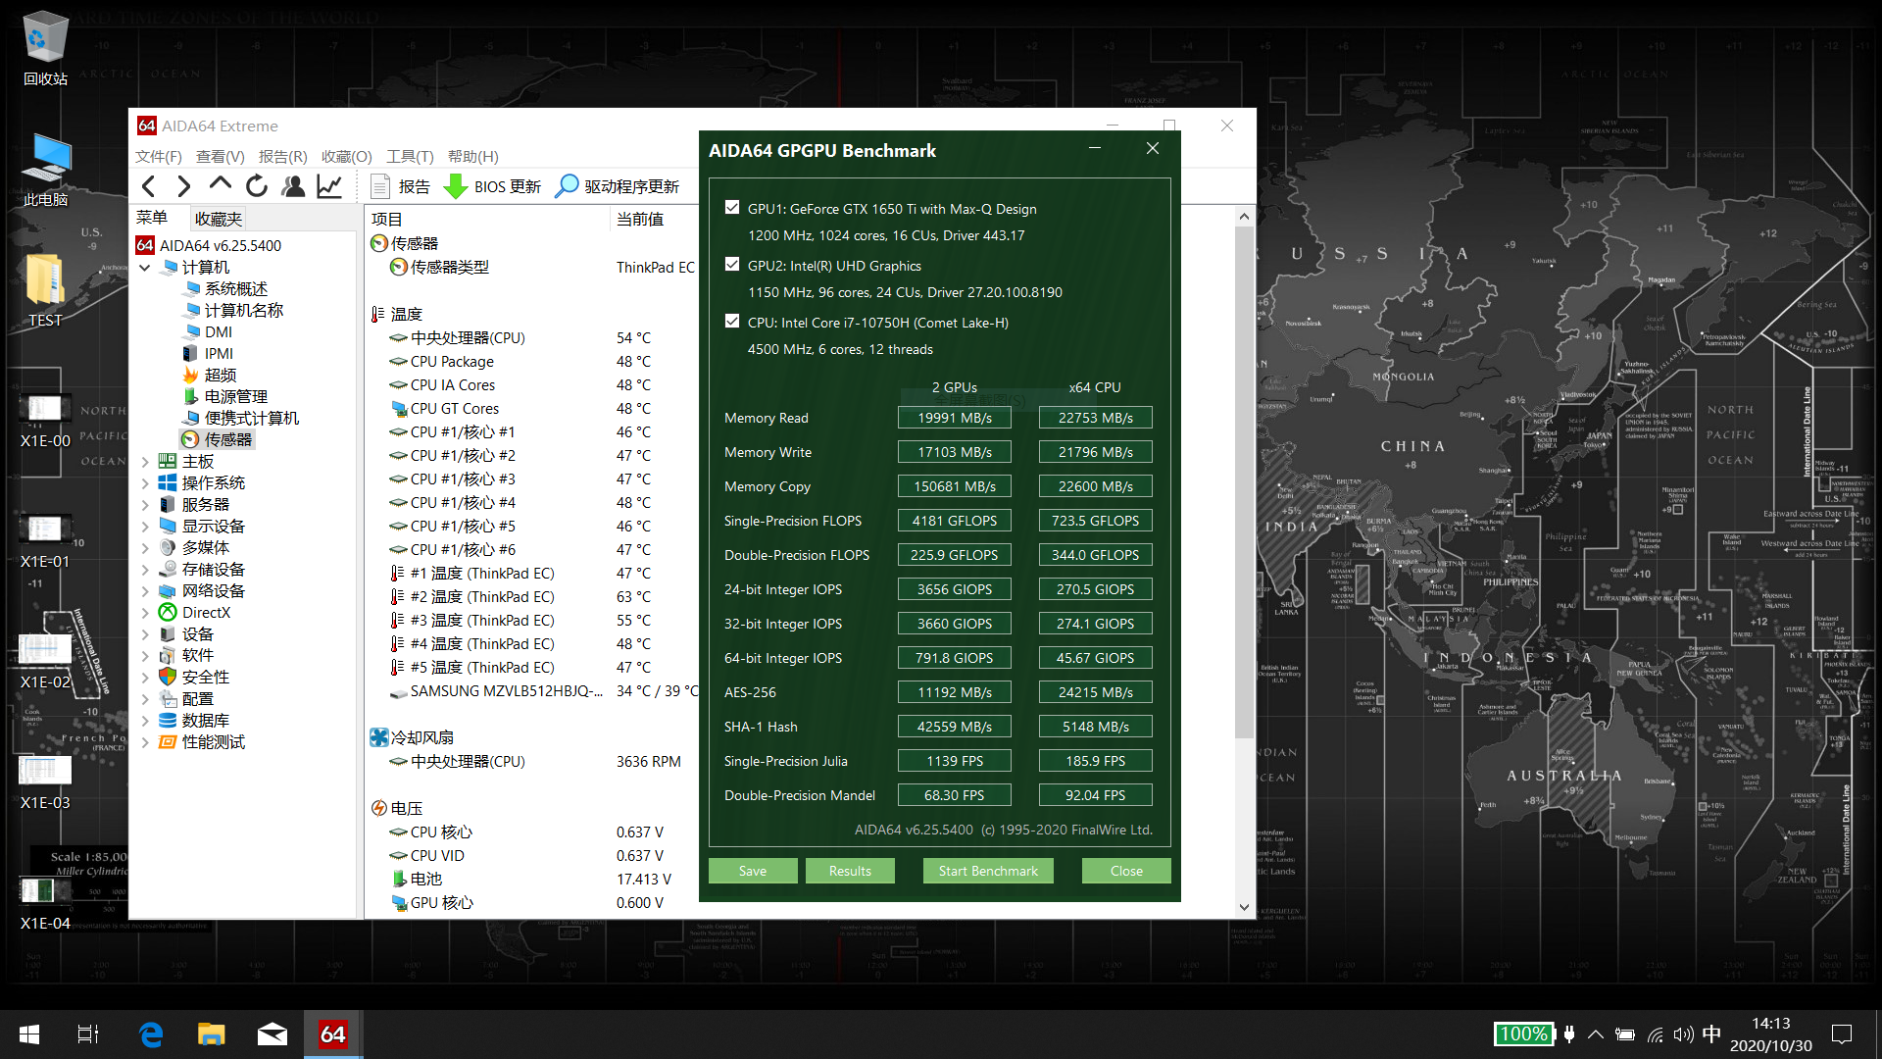Click the Forward navigation arrow

coord(183,186)
